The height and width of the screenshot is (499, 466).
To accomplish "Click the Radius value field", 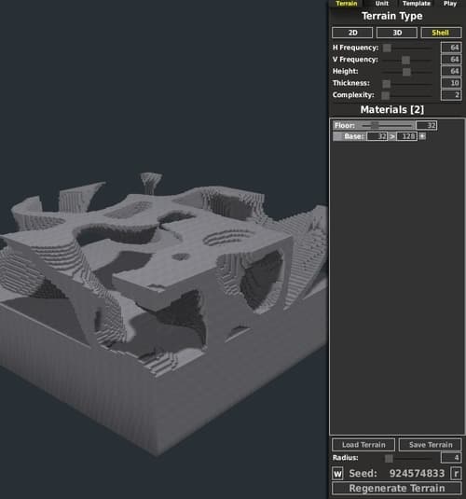I will tap(451, 458).
